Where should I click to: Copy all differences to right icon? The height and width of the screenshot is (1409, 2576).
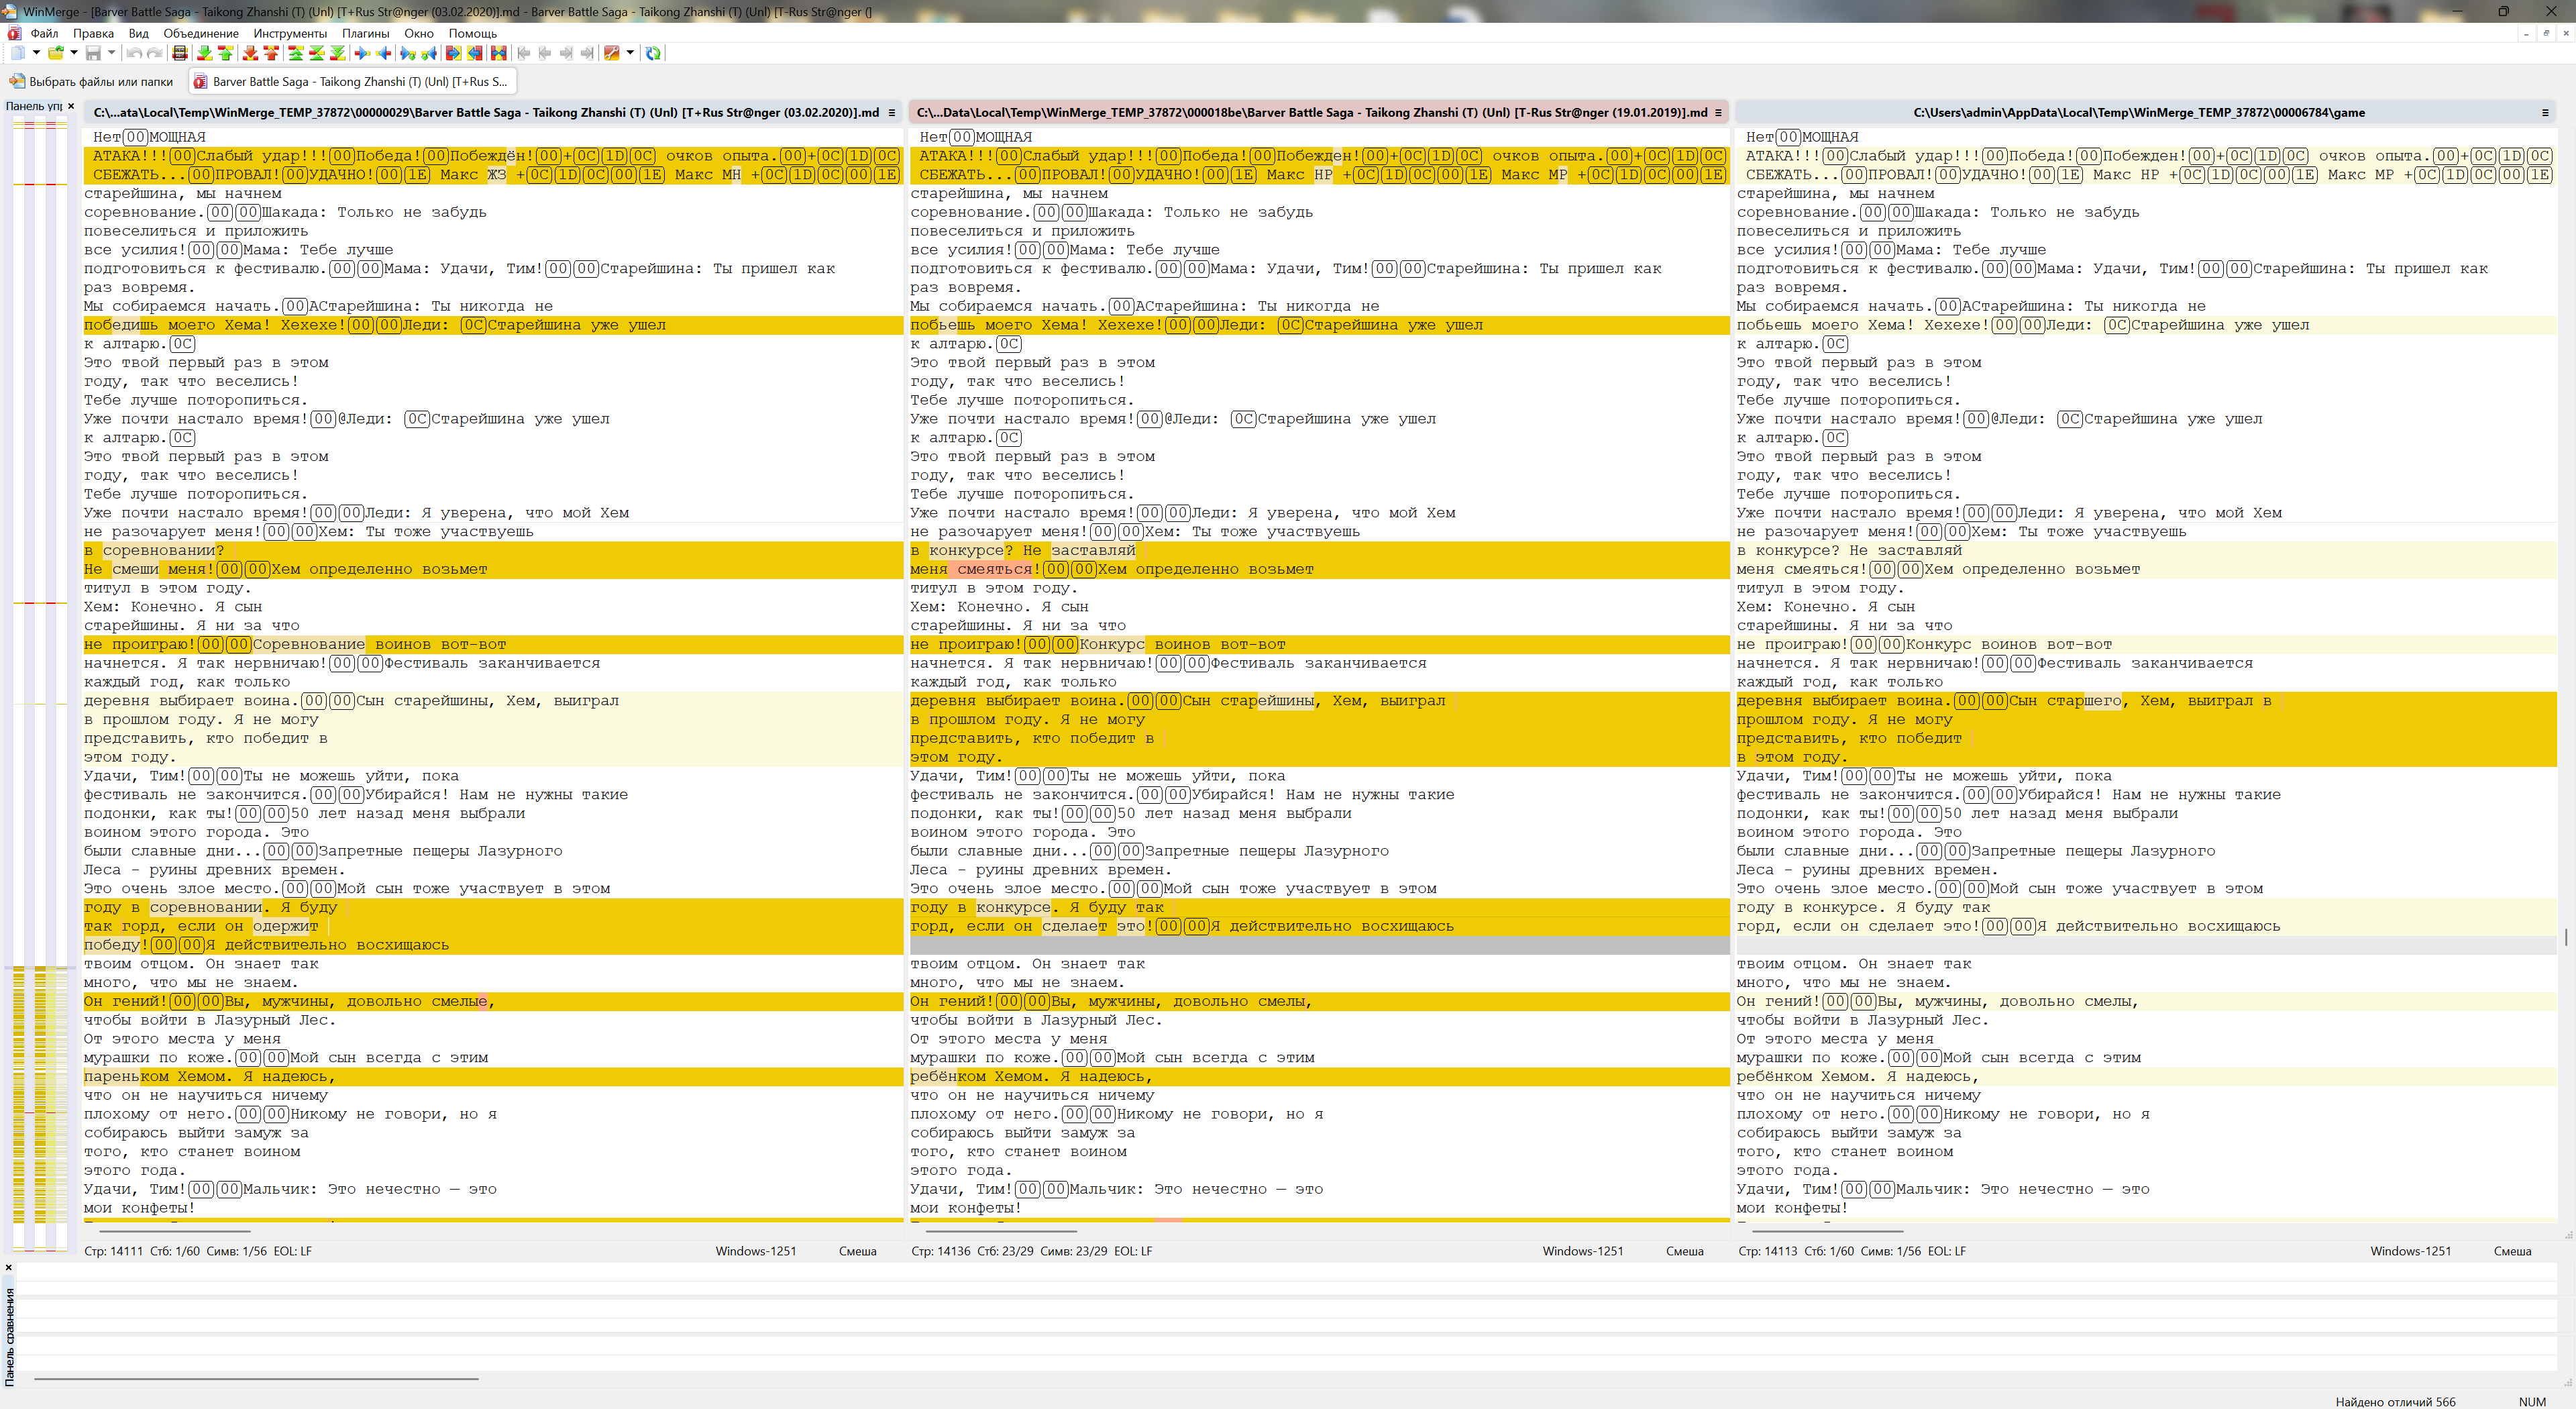[x=454, y=53]
